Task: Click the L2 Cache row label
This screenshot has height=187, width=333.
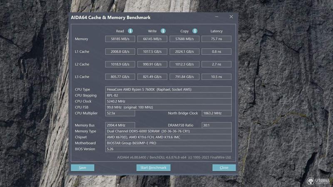Action: (82, 64)
